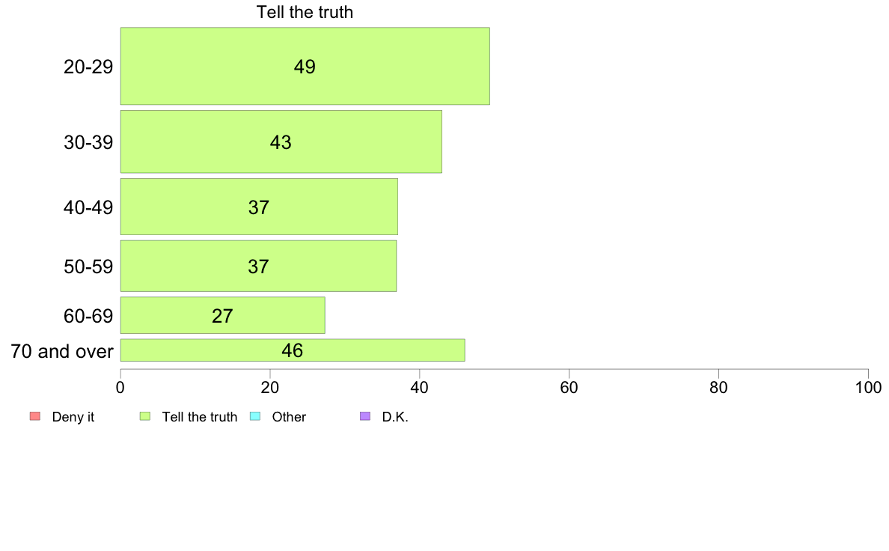Image resolution: width=889 pixels, height=551 pixels.
Task: Select the 30-39 bar showing 43
Action: (x=281, y=141)
